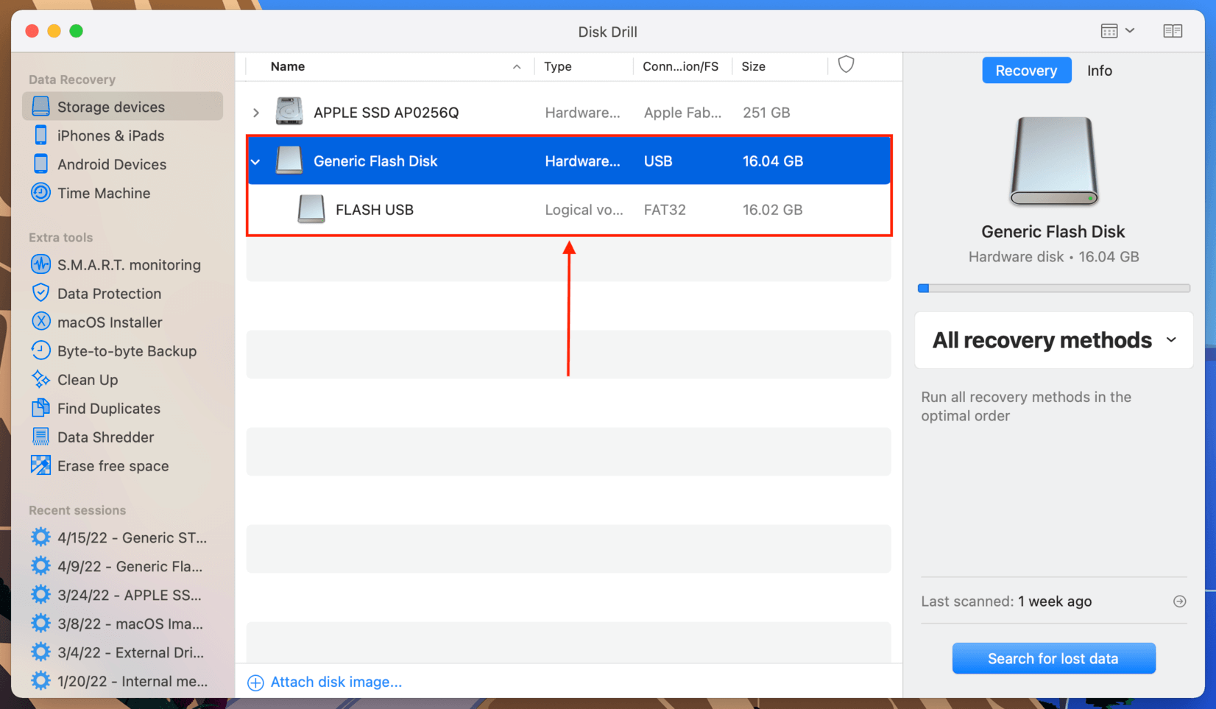Image resolution: width=1216 pixels, height=709 pixels.
Task: Click Attach disk image link
Action: click(336, 682)
